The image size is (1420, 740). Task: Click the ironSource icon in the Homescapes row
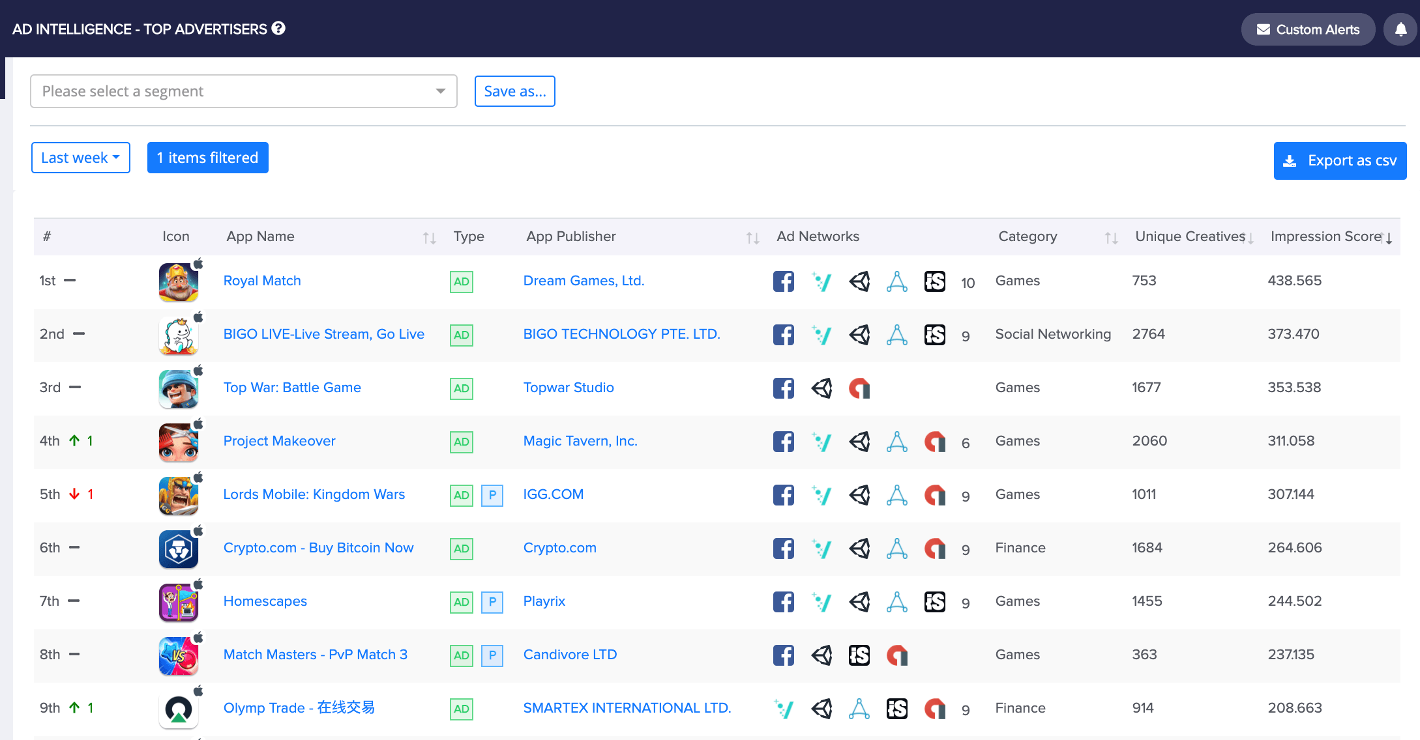pos(935,602)
